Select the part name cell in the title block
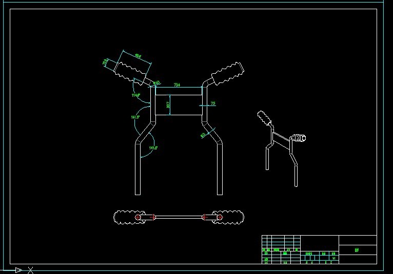The height and width of the screenshot is (274, 393). (358, 250)
